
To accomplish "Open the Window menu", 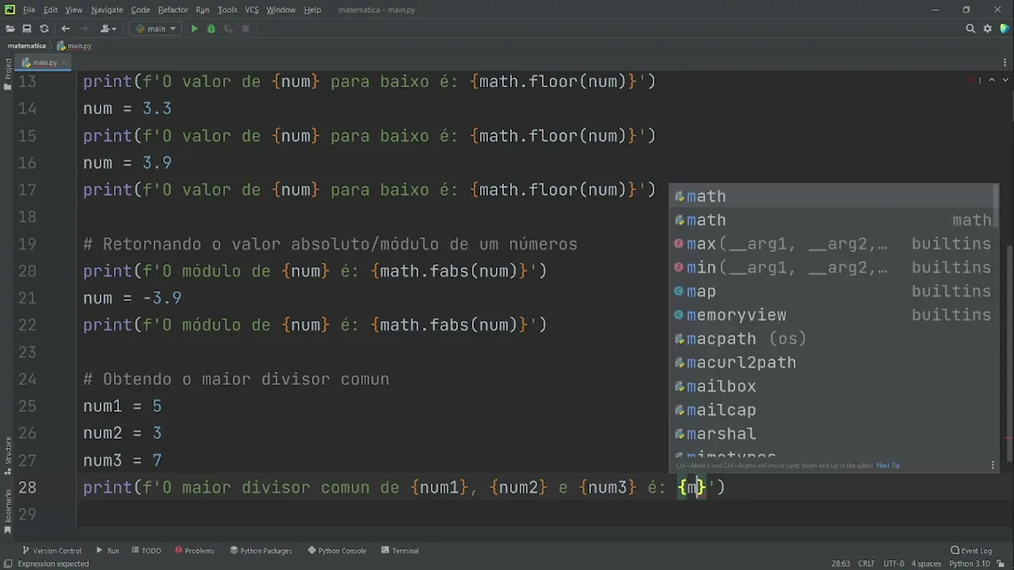I will point(280,9).
